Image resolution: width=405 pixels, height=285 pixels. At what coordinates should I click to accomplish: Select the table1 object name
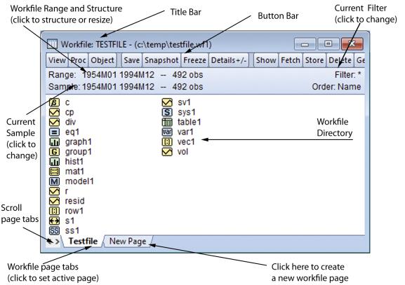pos(190,122)
